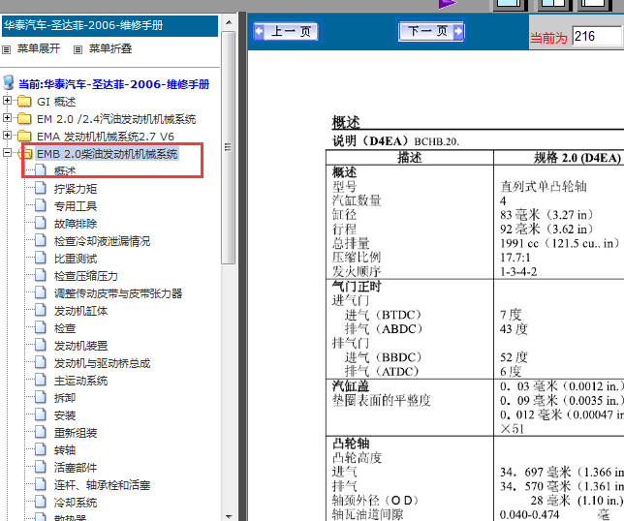Click the 1-3-4-2 firing order value
624x521 pixels.
tap(518, 271)
